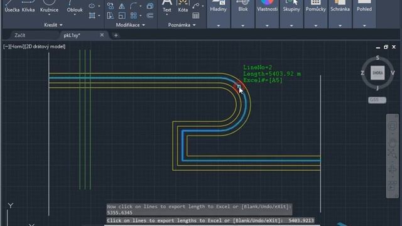Screen dimensions: 402x226
Task: Click the ellipse draw tool icon
Action: click(x=92, y=6)
